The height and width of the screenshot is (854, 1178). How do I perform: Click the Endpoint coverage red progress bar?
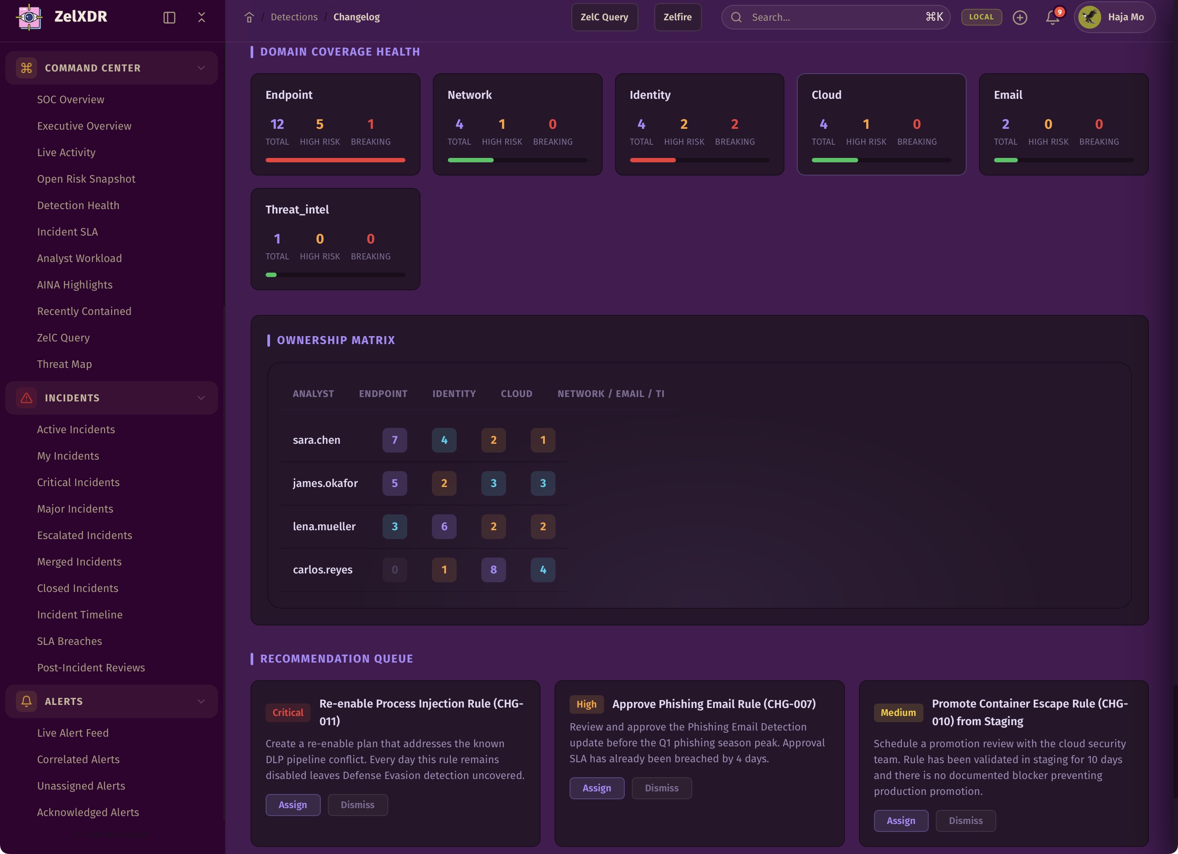pos(335,161)
